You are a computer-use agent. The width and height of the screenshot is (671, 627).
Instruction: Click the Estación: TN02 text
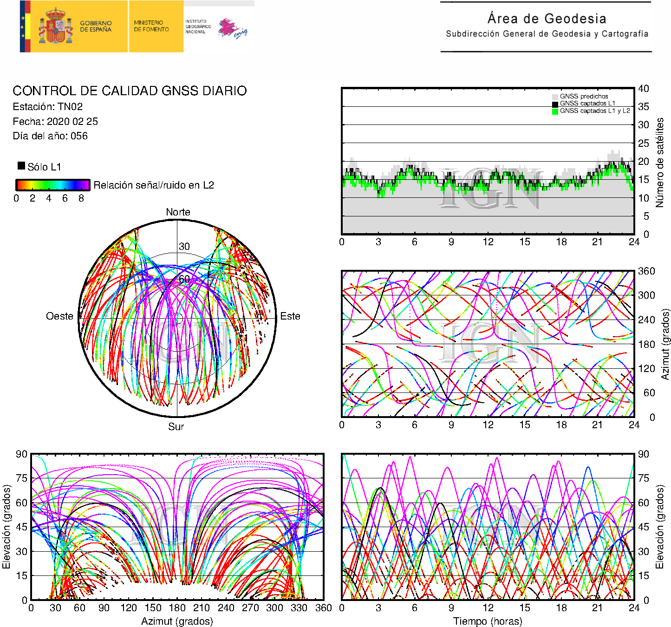point(48,107)
